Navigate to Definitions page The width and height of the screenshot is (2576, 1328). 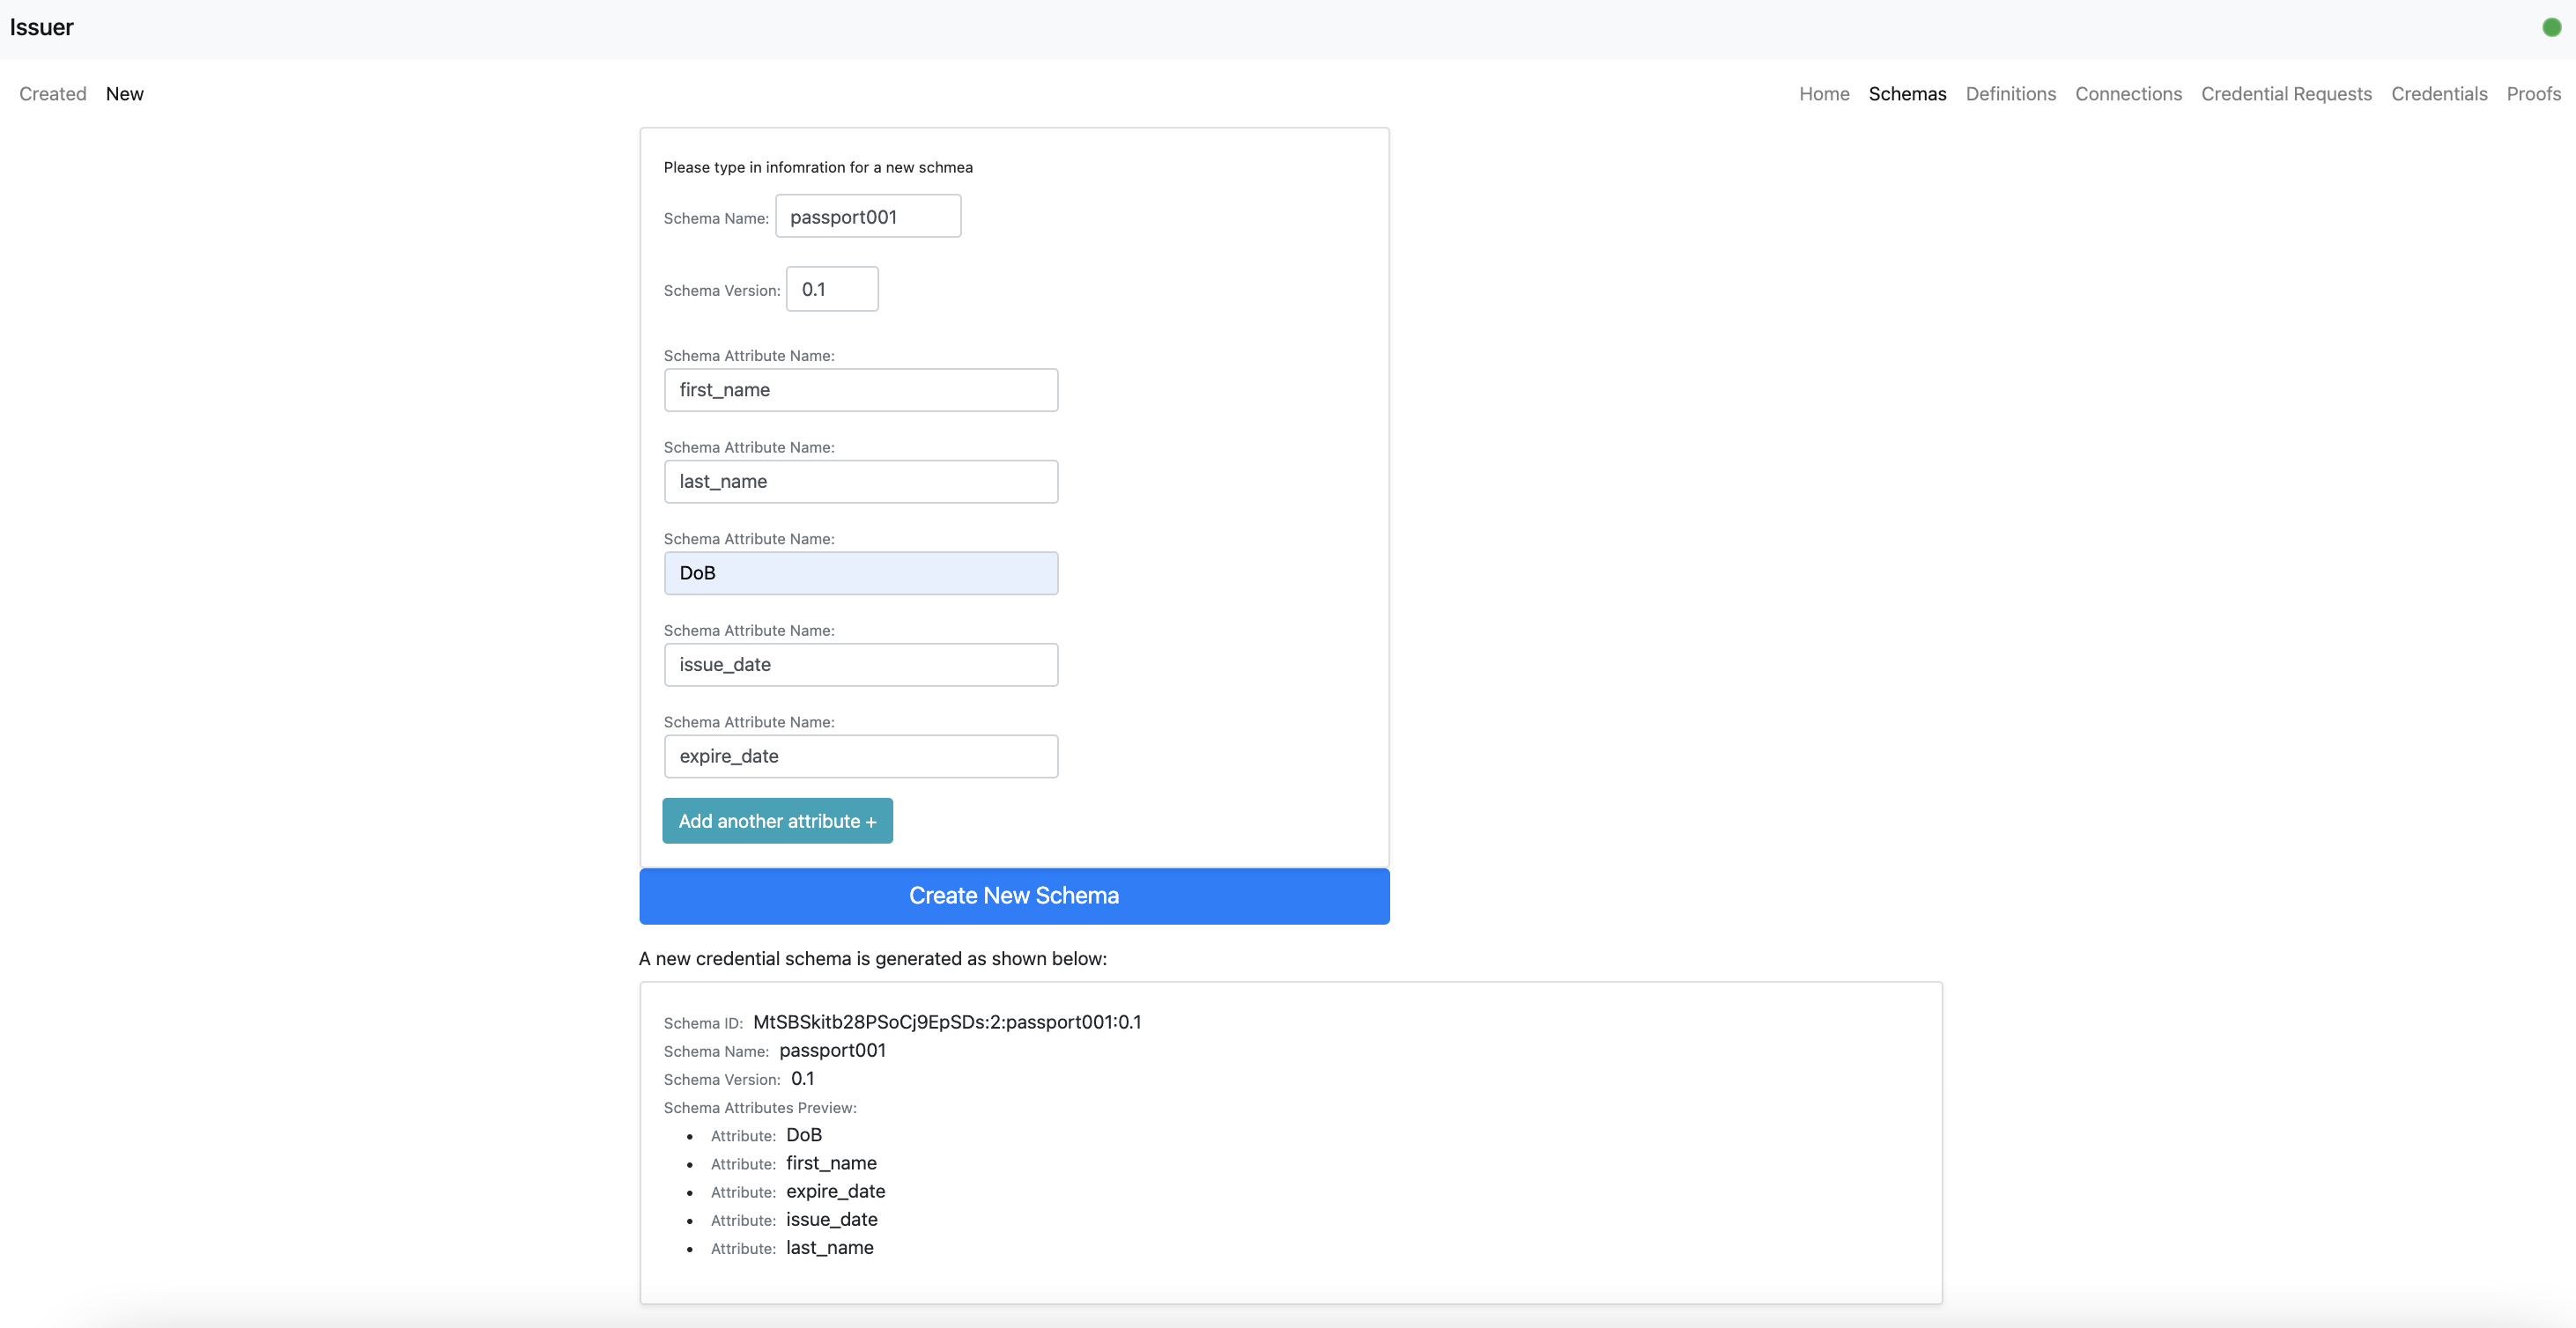(2010, 94)
